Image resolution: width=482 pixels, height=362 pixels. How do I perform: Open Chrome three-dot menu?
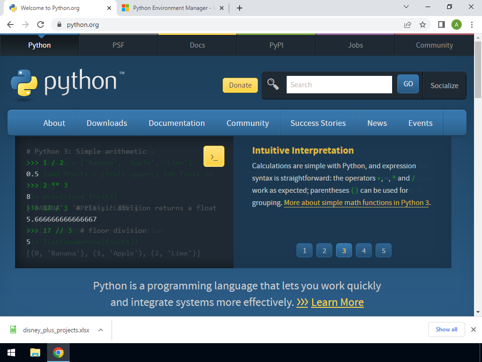[472, 25]
